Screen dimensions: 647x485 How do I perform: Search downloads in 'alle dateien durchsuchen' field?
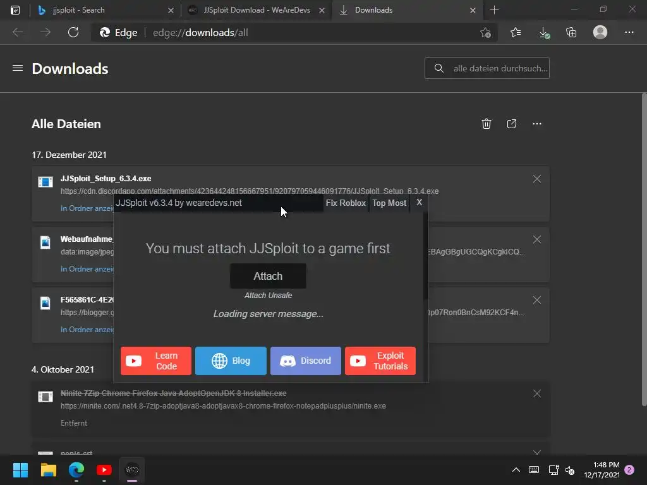coord(487,68)
